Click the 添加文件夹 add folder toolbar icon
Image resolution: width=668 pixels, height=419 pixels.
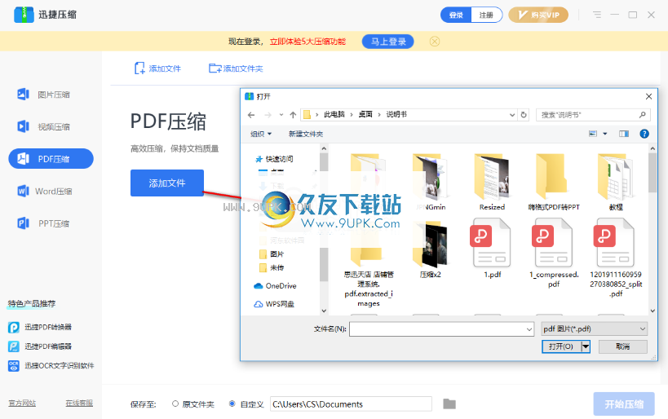(x=236, y=68)
